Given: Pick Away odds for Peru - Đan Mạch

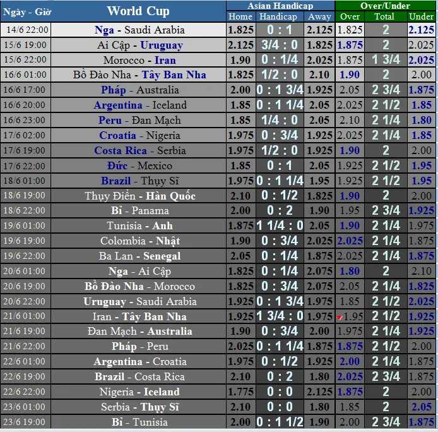Looking at the screenshot, I should (320, 120).
